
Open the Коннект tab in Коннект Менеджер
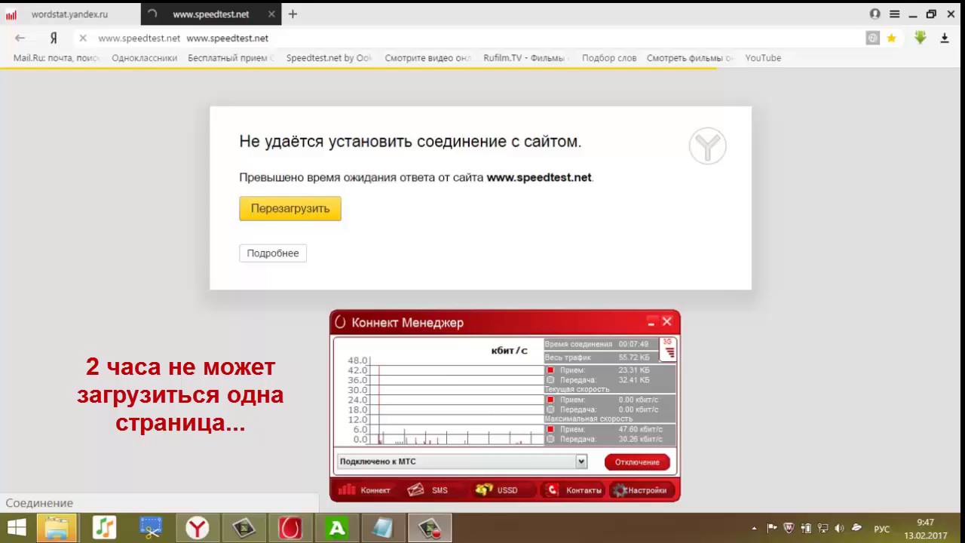[x=364, y=490]
